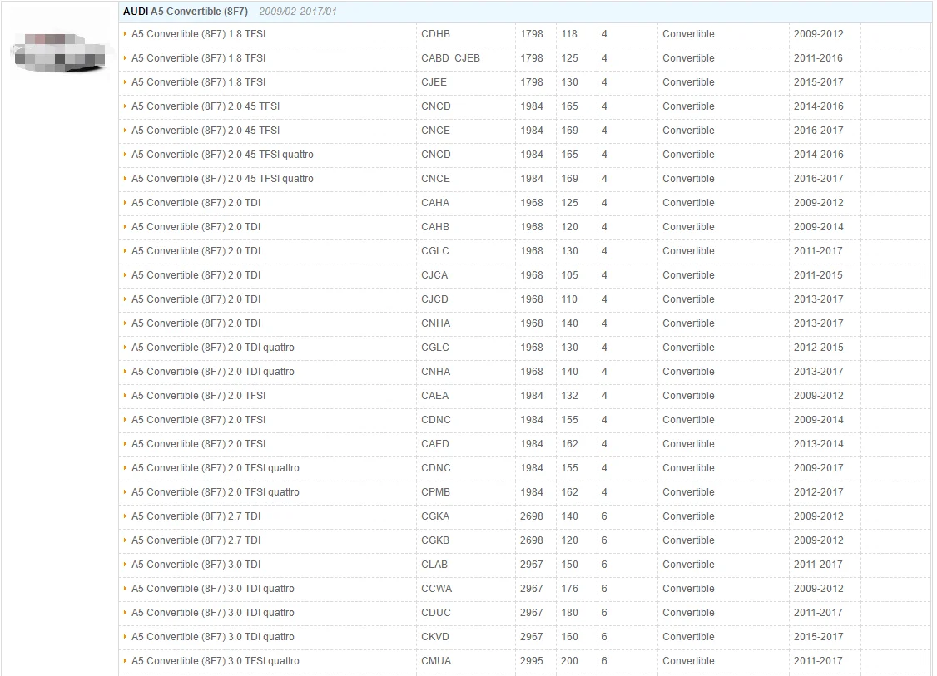Select engine code CNCE in the 2.0 45 TFSI row
The image size is (937, 676).
click(436, 131)
